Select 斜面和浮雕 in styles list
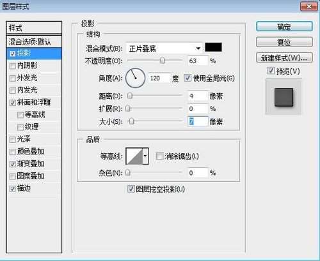Screen dimensions: 320x261 [x=34, y=102]
